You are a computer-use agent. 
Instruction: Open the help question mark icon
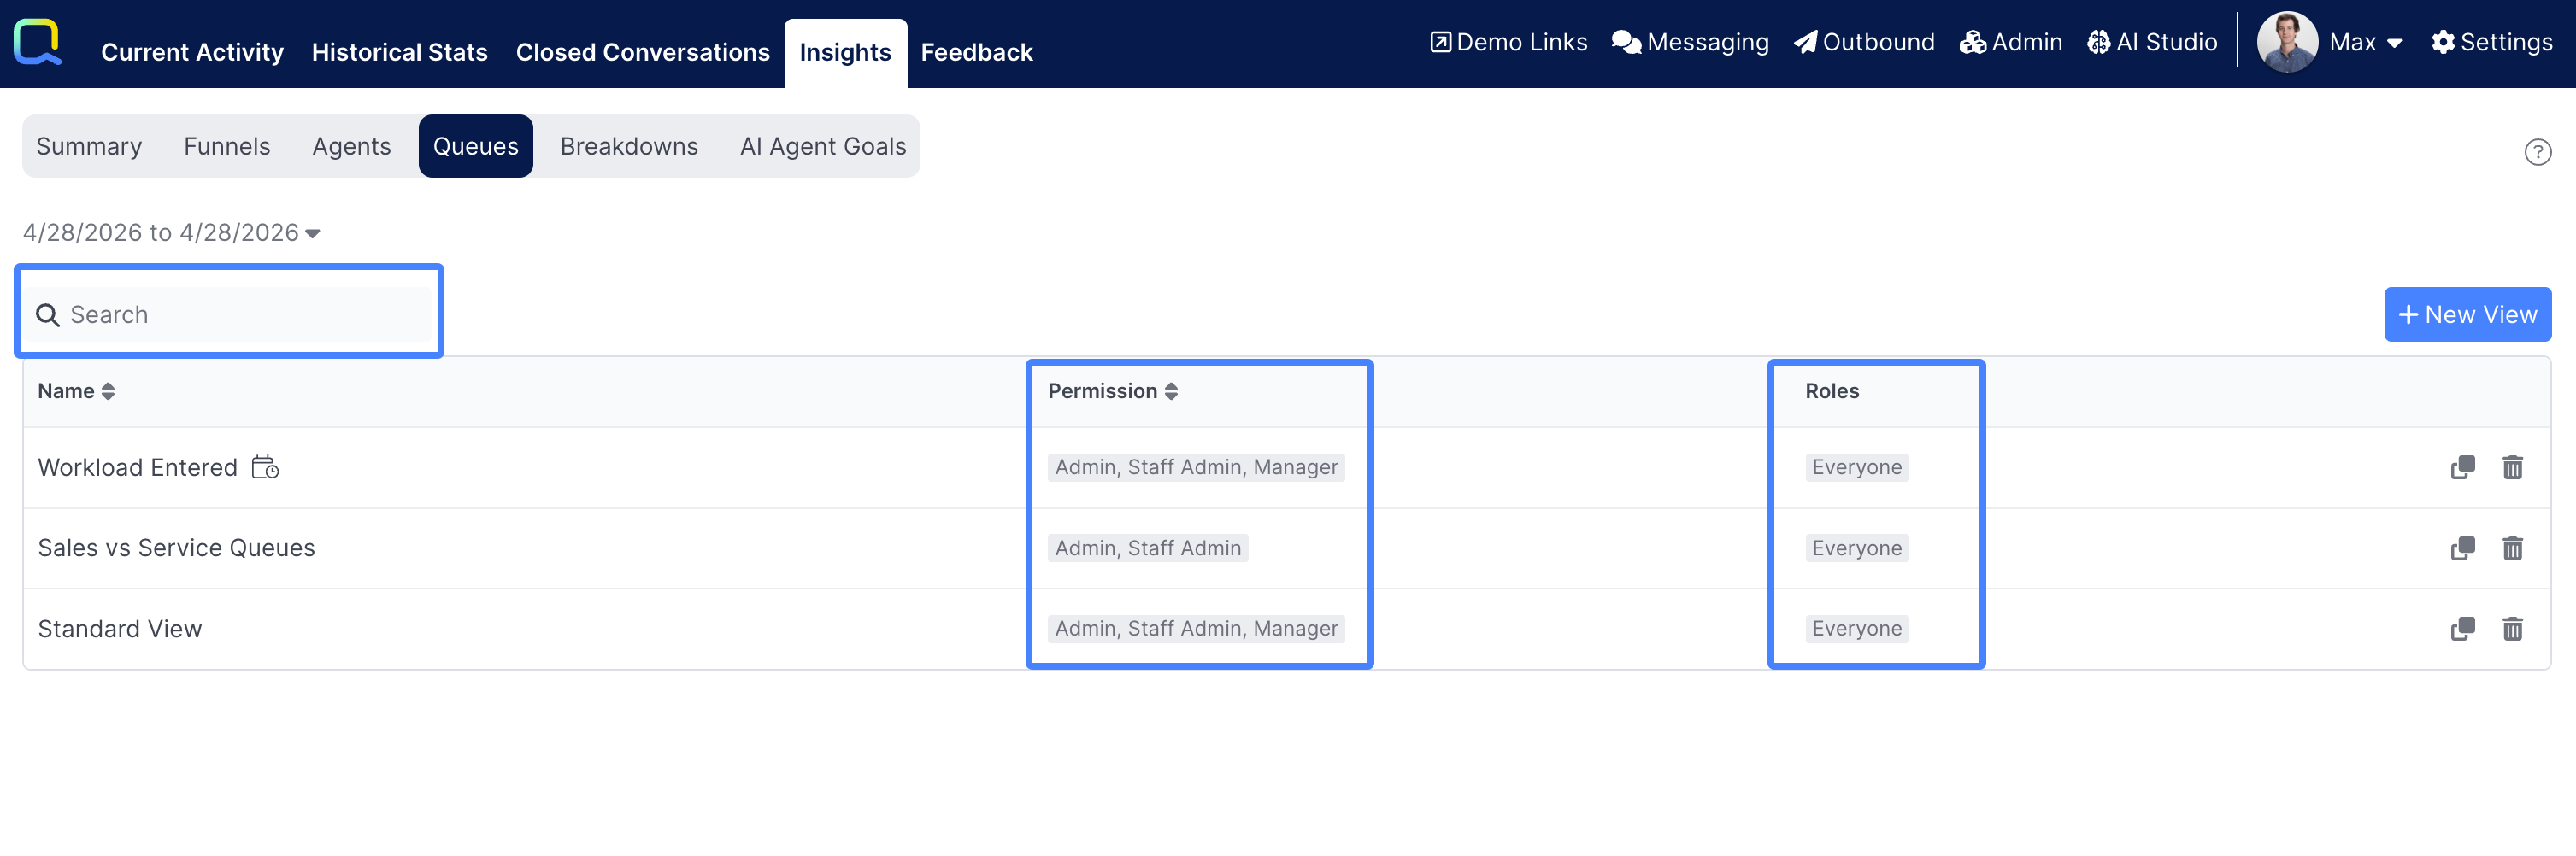2537,152
